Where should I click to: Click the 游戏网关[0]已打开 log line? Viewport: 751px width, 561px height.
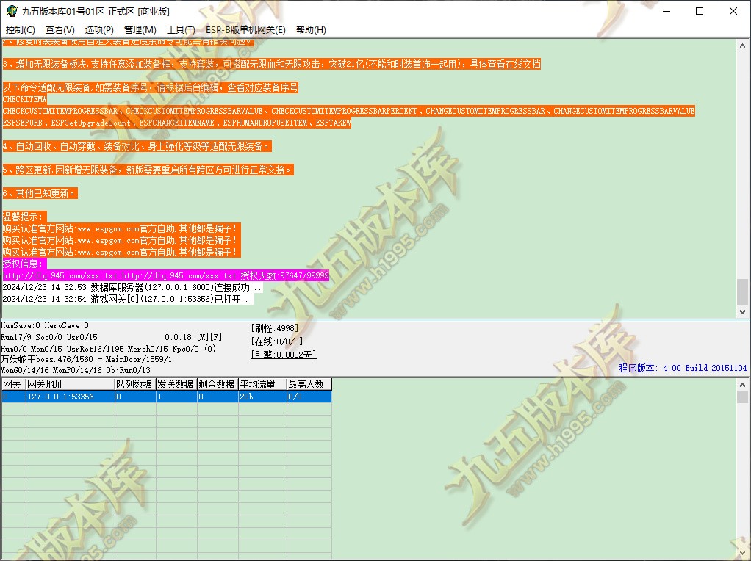[127, 299]
